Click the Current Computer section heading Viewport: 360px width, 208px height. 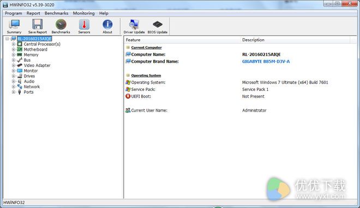(147, 47)
